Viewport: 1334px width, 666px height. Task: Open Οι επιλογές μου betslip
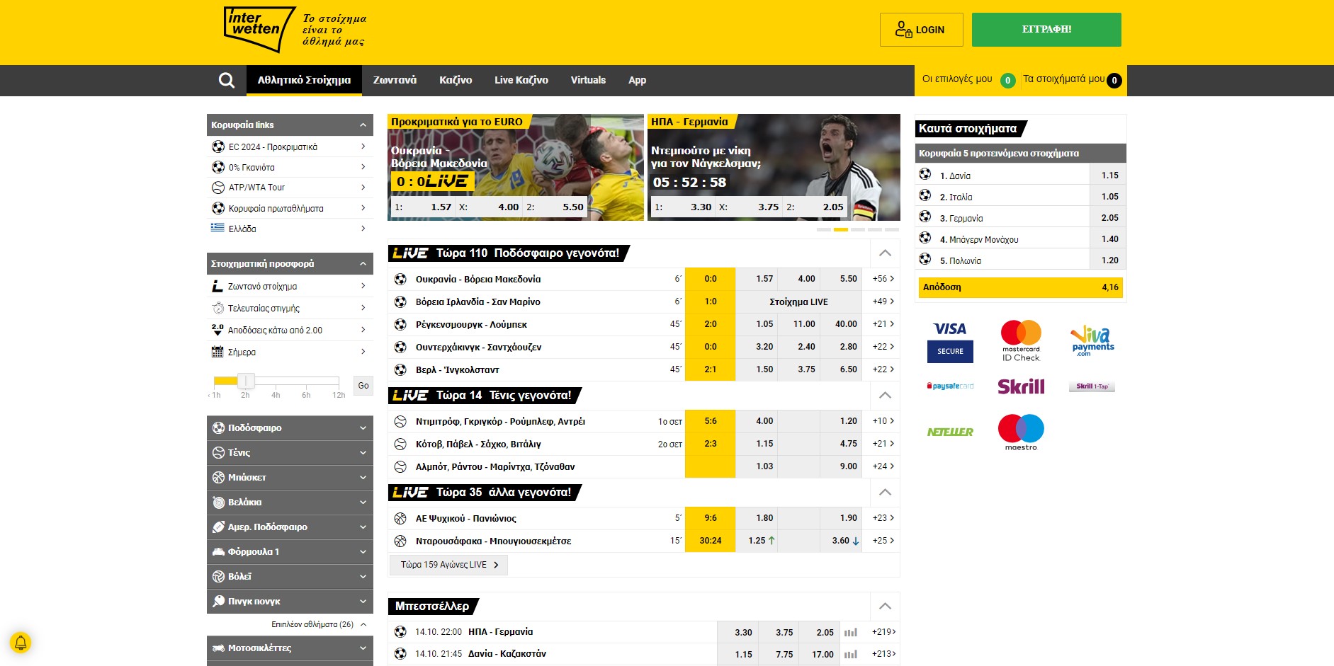click(968, 80)
